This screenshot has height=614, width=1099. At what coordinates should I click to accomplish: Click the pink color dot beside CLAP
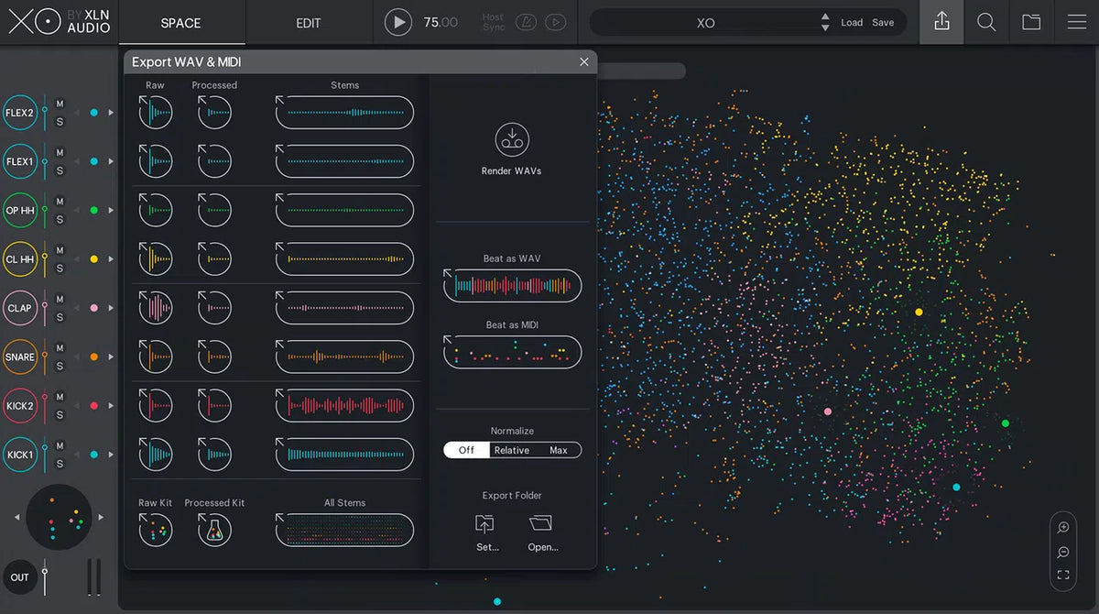pos(92,308)
